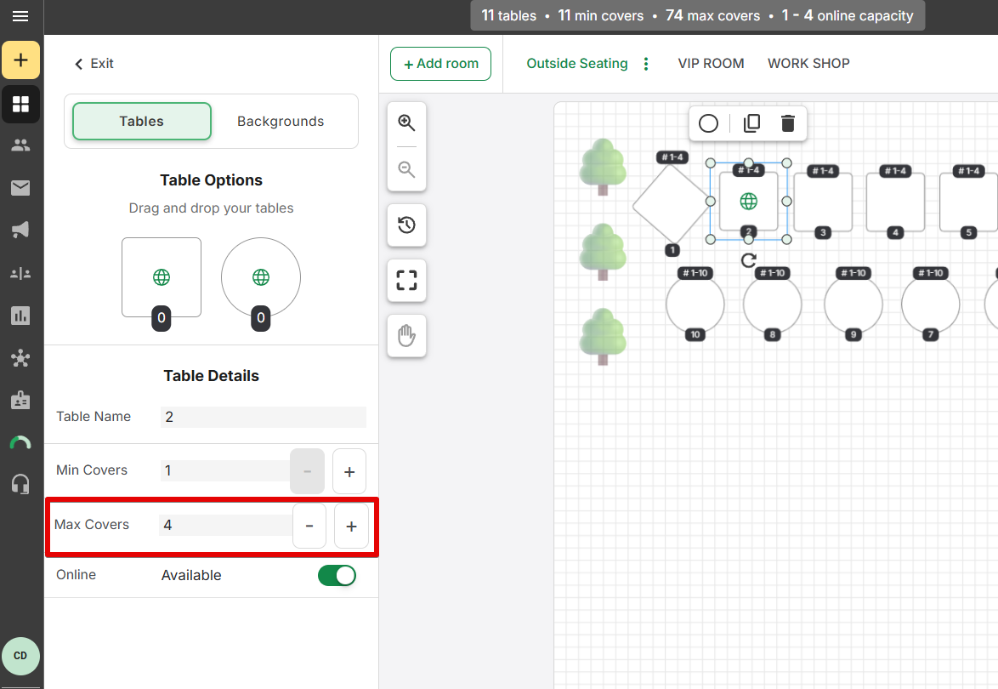Turn off the Online Available toggle
The height and width of the screenshot is (689, 998).
click(x=337, y=576)
